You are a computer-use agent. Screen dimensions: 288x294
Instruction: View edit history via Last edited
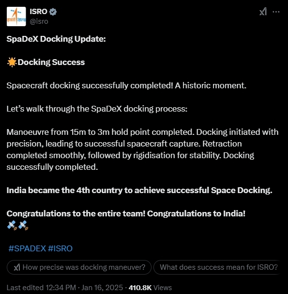pyautogui.click(x=41, y=288)
